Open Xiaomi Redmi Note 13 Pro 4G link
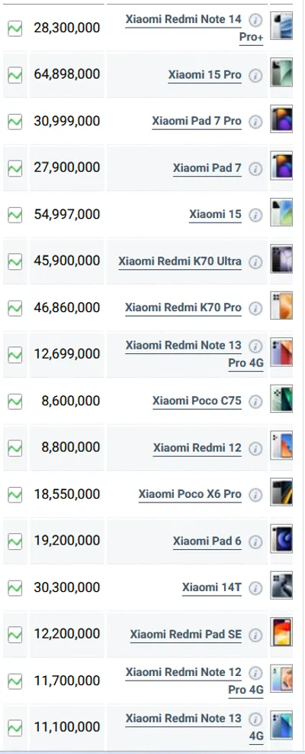 coord(194,354)
